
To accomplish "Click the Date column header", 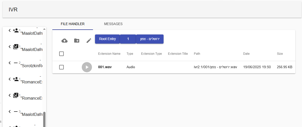I will click(x=246, y=54).
